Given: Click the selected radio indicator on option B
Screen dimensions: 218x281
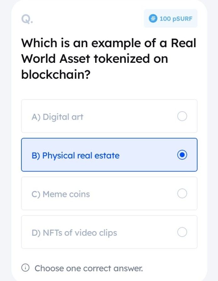Looking at the screenshot, I should coord(183,155).
